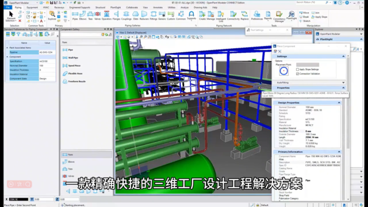Open the Intelligent Line tool
The image size is (368, 207).
click(x=221, y=17)
